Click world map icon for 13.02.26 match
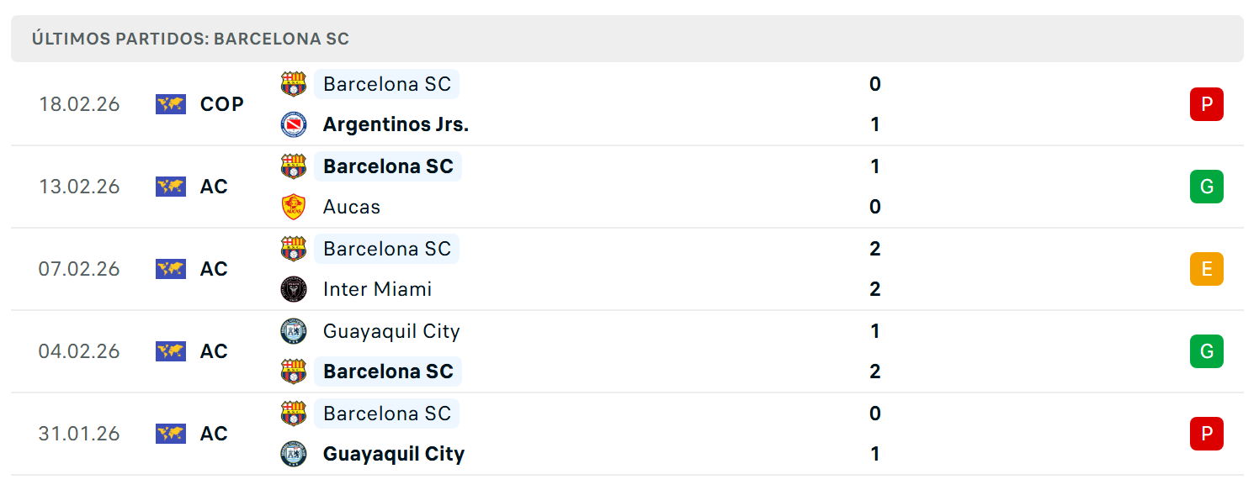 171,187
